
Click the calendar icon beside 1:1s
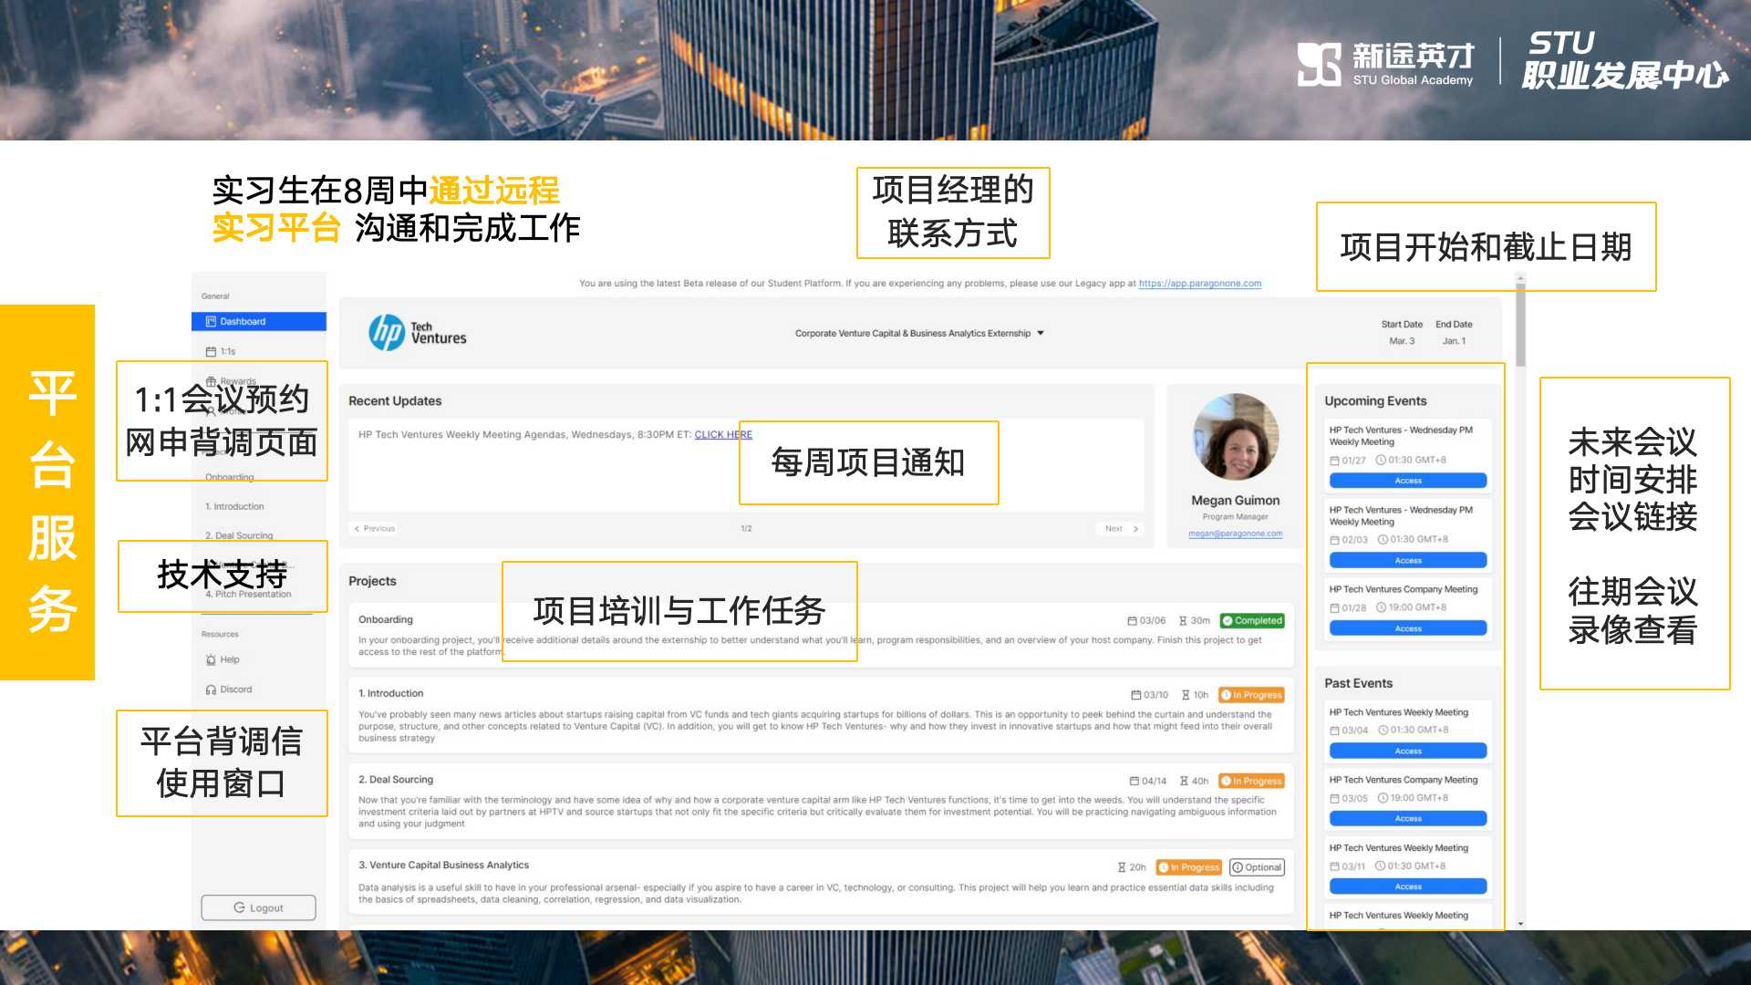[x=211, y=351]
